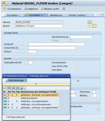
Task: Click the blank document icon button
Action: point(94,26)
